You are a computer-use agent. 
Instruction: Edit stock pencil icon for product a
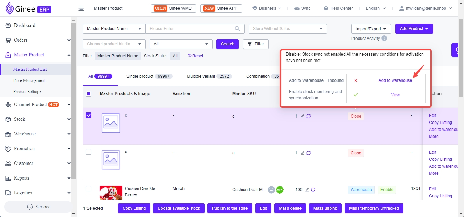[x=303, y=153]
